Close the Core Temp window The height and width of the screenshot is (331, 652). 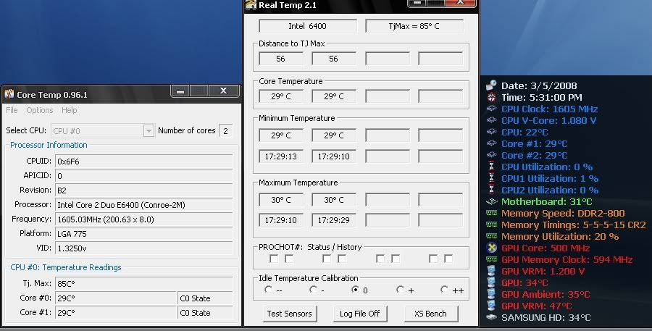point(223,91)
